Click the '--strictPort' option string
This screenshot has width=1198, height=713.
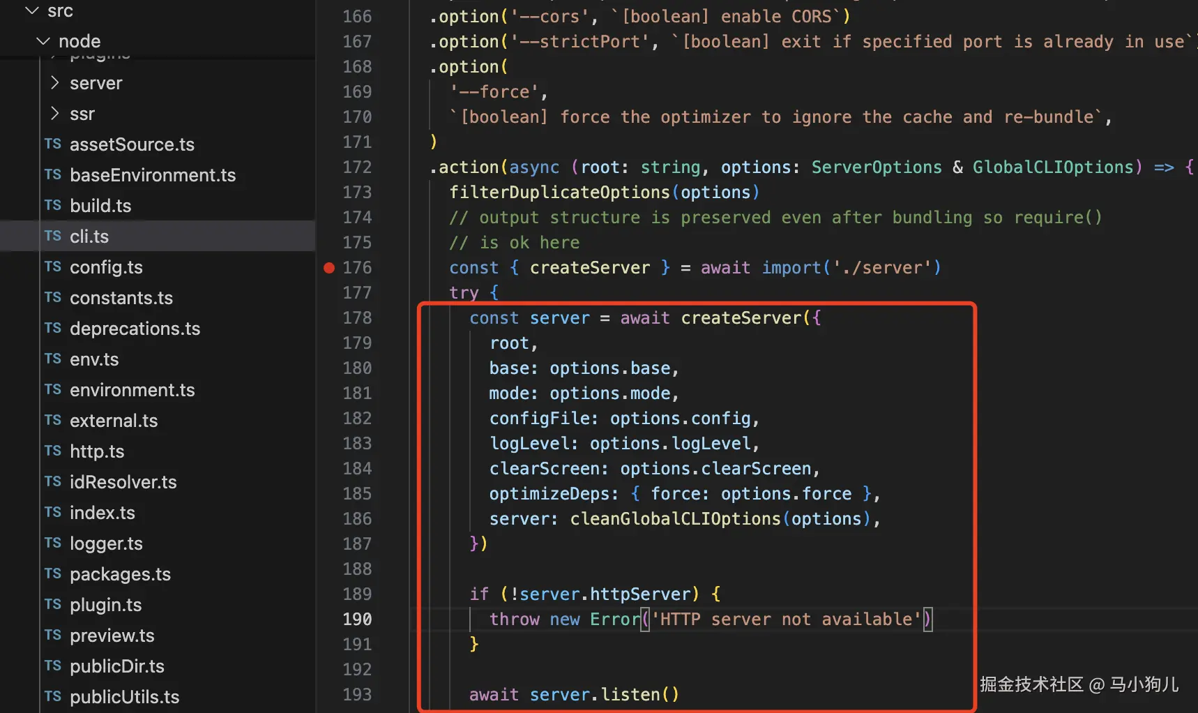tap(579, 41)
